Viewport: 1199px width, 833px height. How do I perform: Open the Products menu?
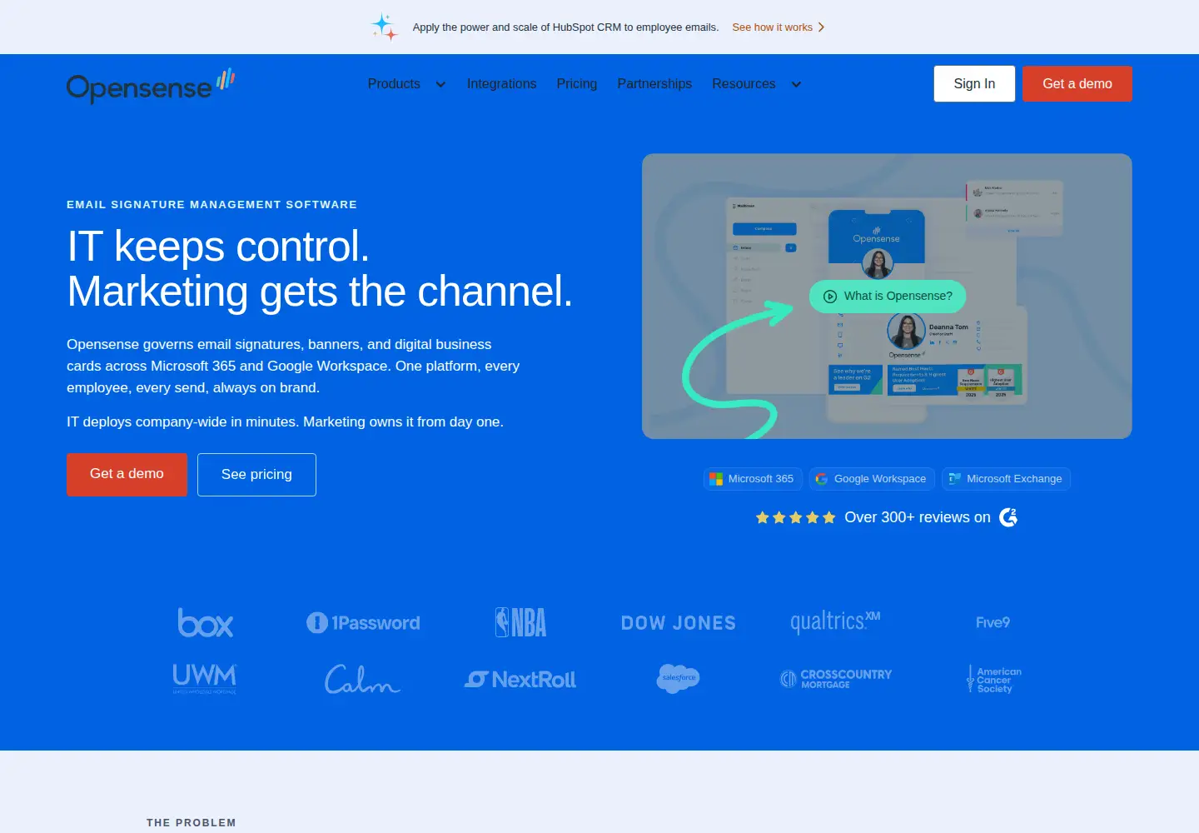point(394,84)
